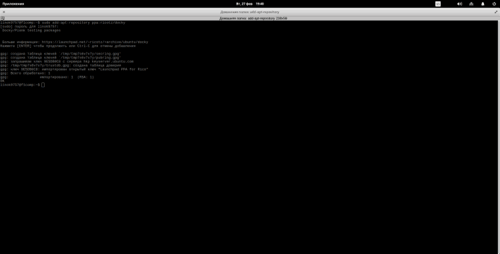Select the command sudo add-apt-repository ppa:ricotz/docky

[83, 23]
